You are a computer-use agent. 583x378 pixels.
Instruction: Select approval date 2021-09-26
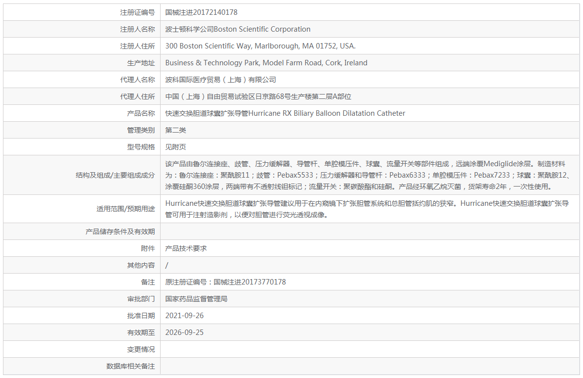pos(184,316)
